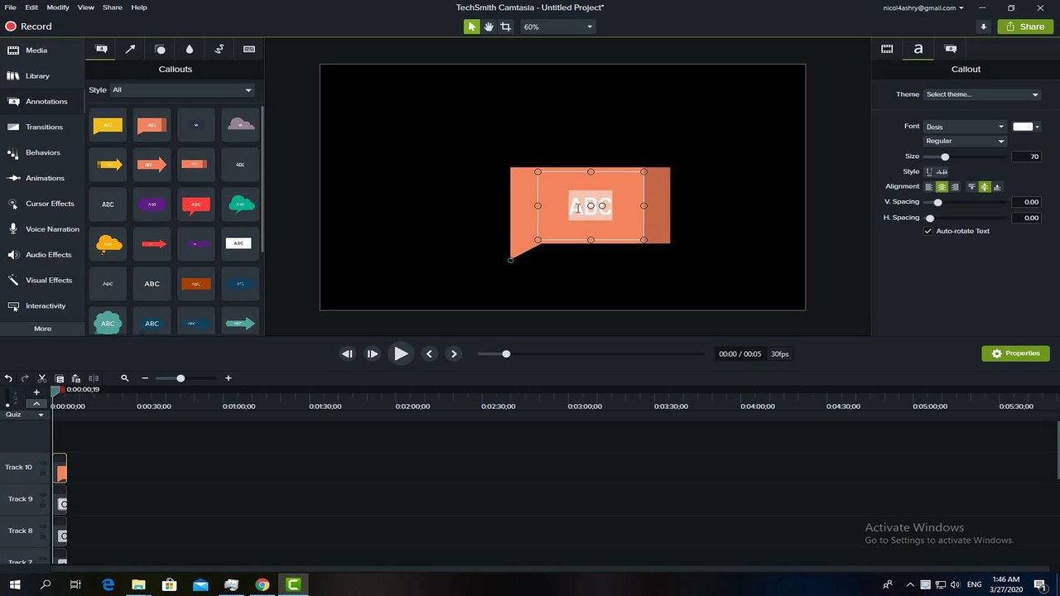Uncheck the Auto-rotate Text checkbox
1060x596 pixels.
coord(928,231)
